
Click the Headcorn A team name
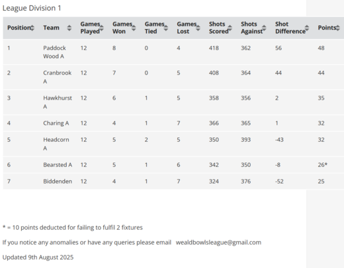pos(56,144)
